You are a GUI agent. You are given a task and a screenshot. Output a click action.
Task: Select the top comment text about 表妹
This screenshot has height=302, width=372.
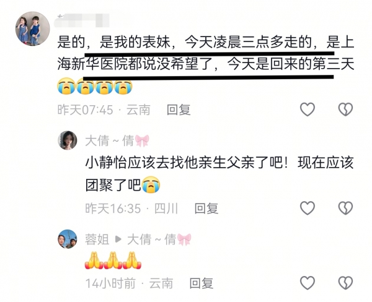tap(206, 64)
